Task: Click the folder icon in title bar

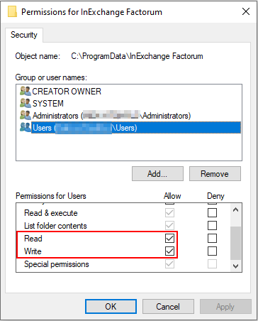Action: 13,11
